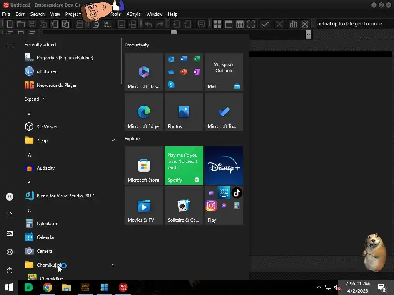Click the Open file folder toolbar icon
394x295 pixels.
[x=21, y=24]
